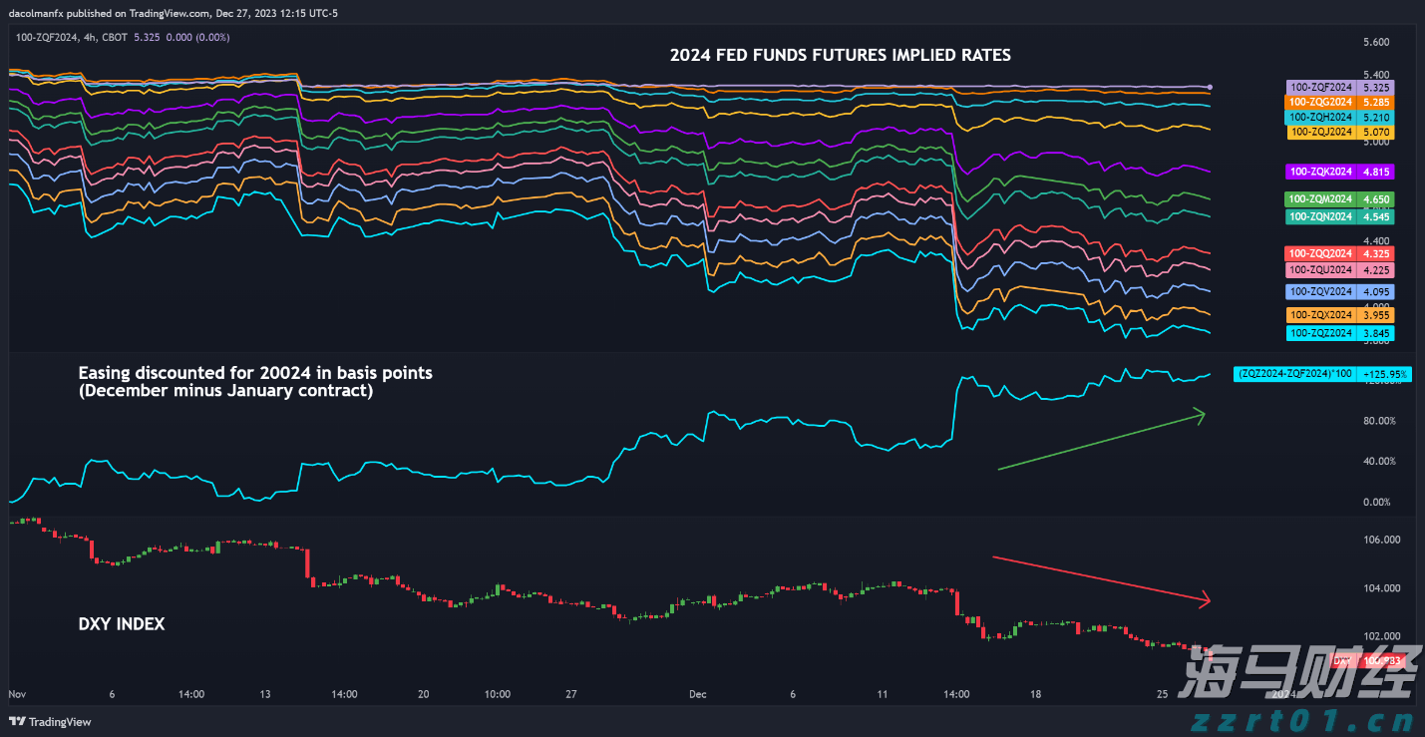Click the 14:00 label between 13 and 20
Viewport: 1425px width, 737px height.
click(x=344, y=693)
